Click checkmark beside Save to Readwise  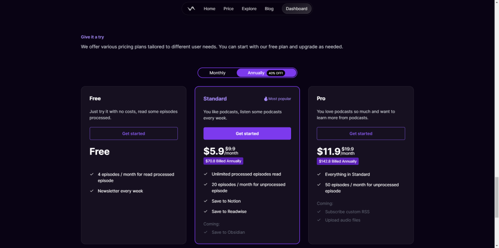tap(206, 212)
